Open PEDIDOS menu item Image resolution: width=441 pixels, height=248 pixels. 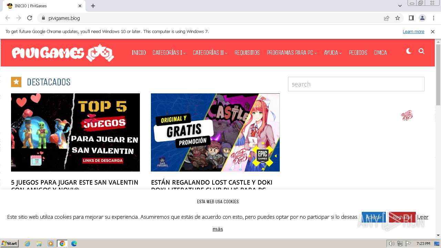[358, 53]
